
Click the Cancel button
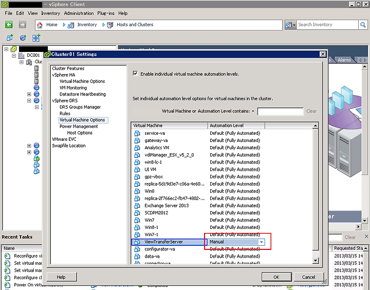click(308, 277)
